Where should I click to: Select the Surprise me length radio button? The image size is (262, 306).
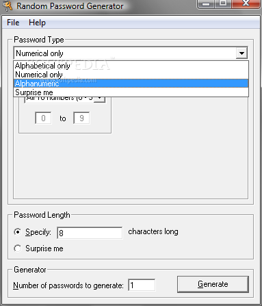pyautogui.click(x=18, y=248)
